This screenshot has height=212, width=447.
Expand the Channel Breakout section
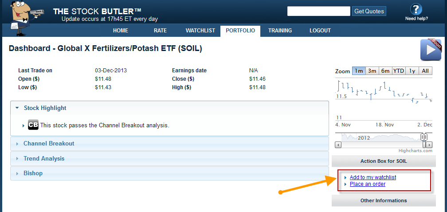click(169, 143)
